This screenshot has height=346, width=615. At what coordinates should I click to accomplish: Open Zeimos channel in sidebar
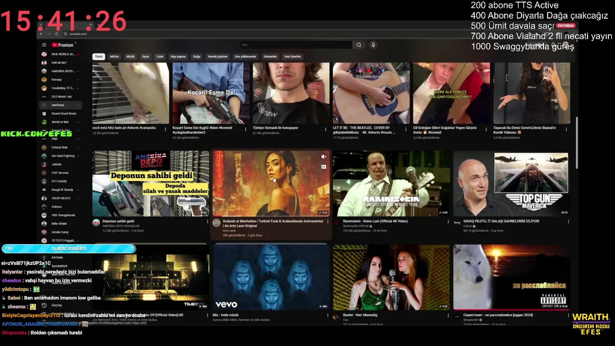60,207
